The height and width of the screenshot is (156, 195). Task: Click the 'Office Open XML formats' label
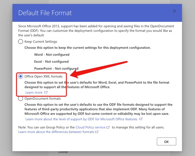pyautogui.click(x=43, y=76)
